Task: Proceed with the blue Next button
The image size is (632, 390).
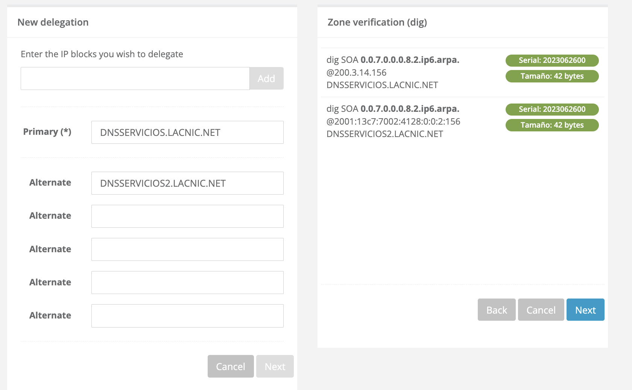Action: (585, 310)
